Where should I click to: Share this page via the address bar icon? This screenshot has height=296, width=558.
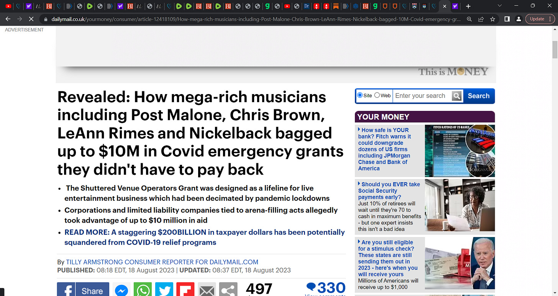(481, 19)
